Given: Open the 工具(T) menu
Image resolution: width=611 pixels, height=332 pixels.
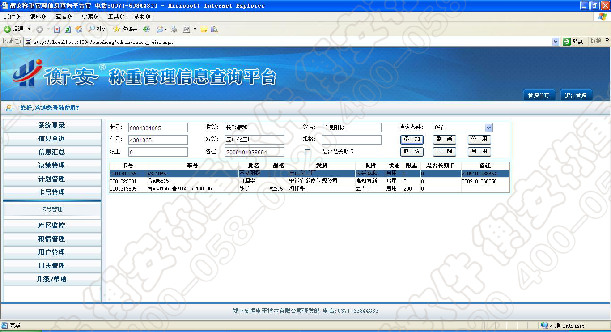Looking at the screenshot, I should [x=117, y=17].
